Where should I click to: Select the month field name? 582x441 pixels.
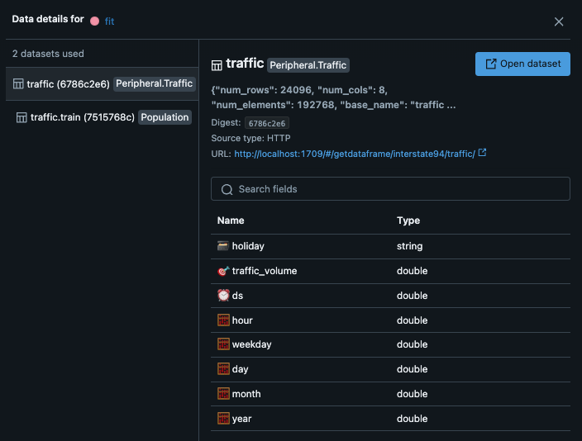point(246,394)
